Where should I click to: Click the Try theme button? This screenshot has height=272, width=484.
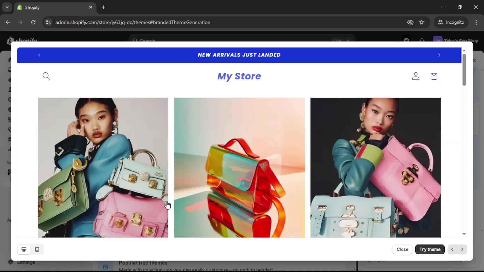pos(430,249)
